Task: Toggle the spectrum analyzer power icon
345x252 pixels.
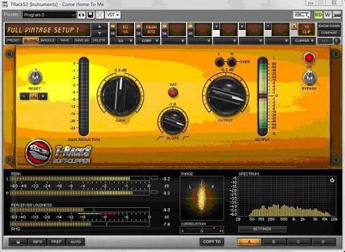Action: click(x=332, y=180)
